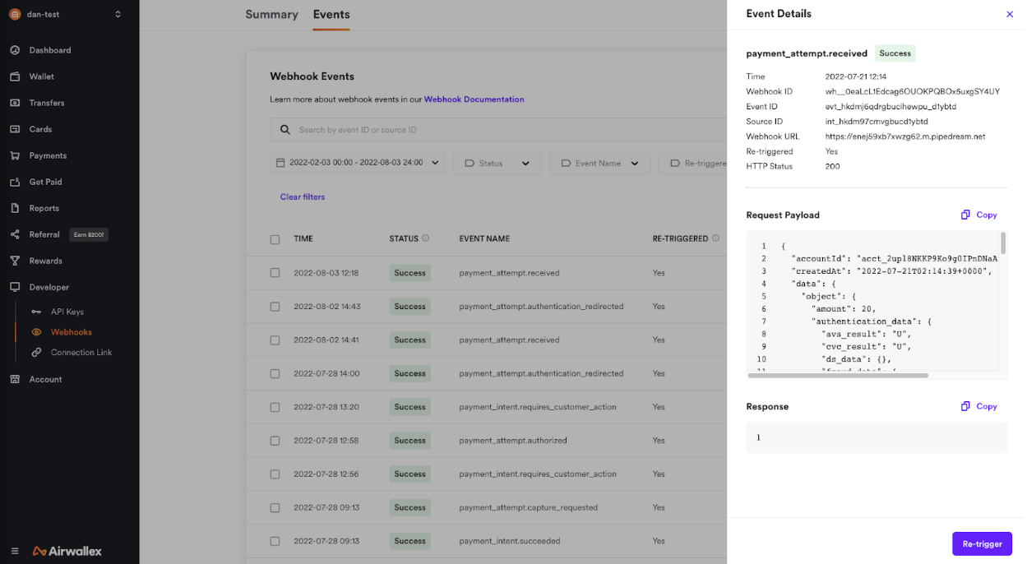Select the Rewards trophy icon
Viewport: 1027px width, 564px height.
(15, 261)
